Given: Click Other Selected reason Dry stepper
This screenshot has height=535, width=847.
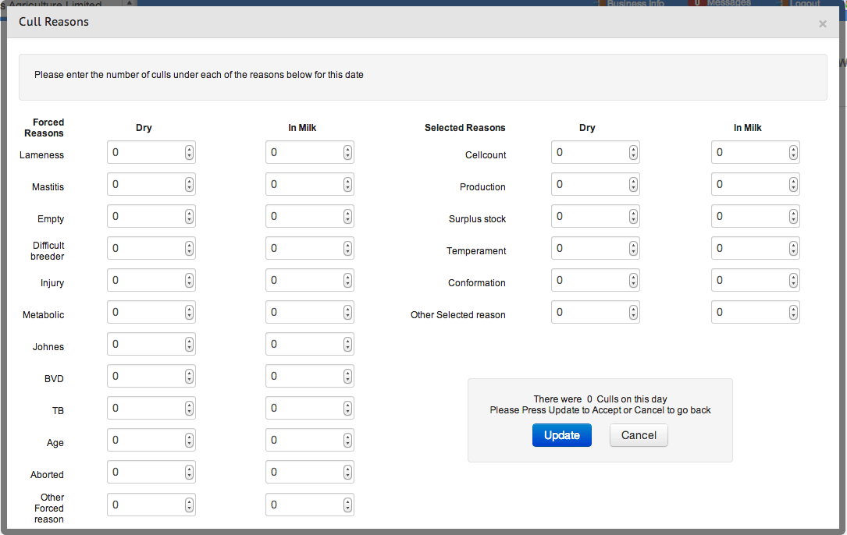Looking at the screenshot, I should pos(633,313).
